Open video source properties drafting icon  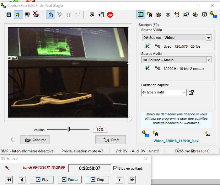[147, 46]
